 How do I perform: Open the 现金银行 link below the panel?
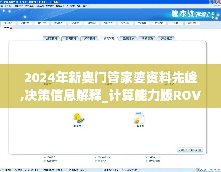click(51, 157)
